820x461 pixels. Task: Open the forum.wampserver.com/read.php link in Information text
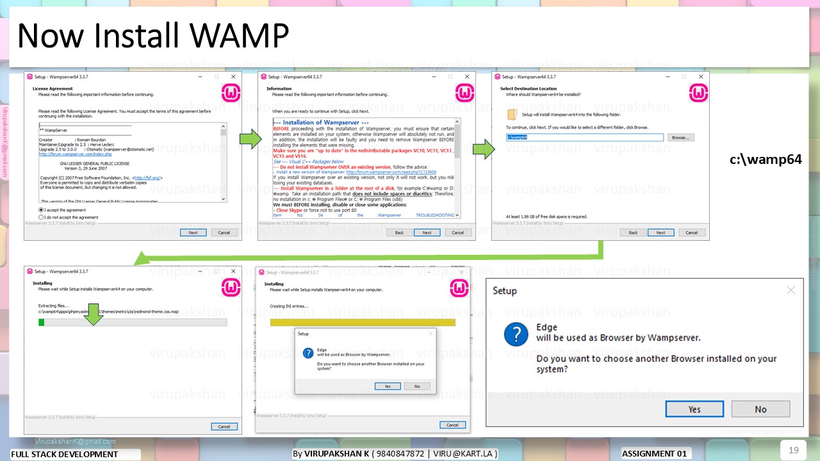(x=391, y=172)
